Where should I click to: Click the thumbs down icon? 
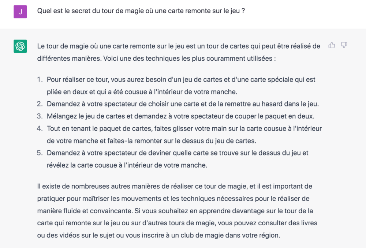tap(344, 45)
